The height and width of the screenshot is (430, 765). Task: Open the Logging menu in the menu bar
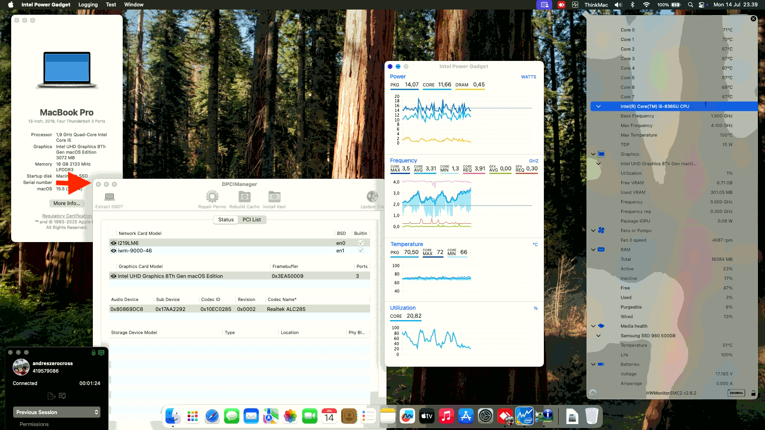pos(88,4)
